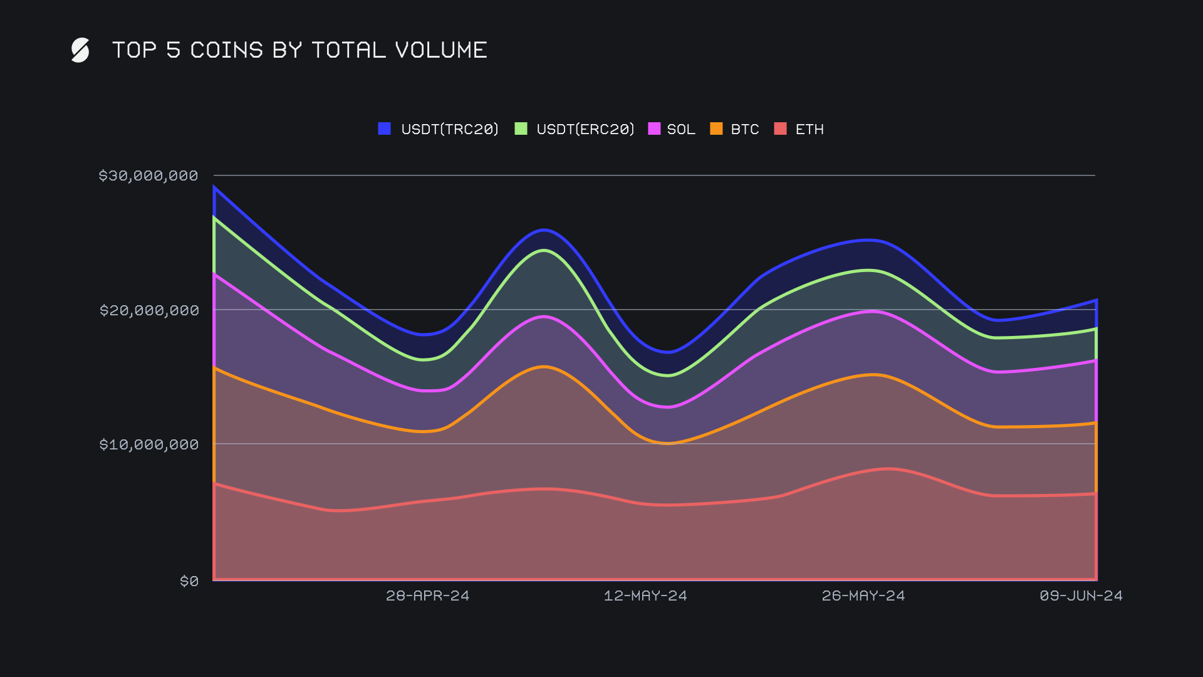Click the 09-JUN-24 x-axis date label

tap(1081, 596)
